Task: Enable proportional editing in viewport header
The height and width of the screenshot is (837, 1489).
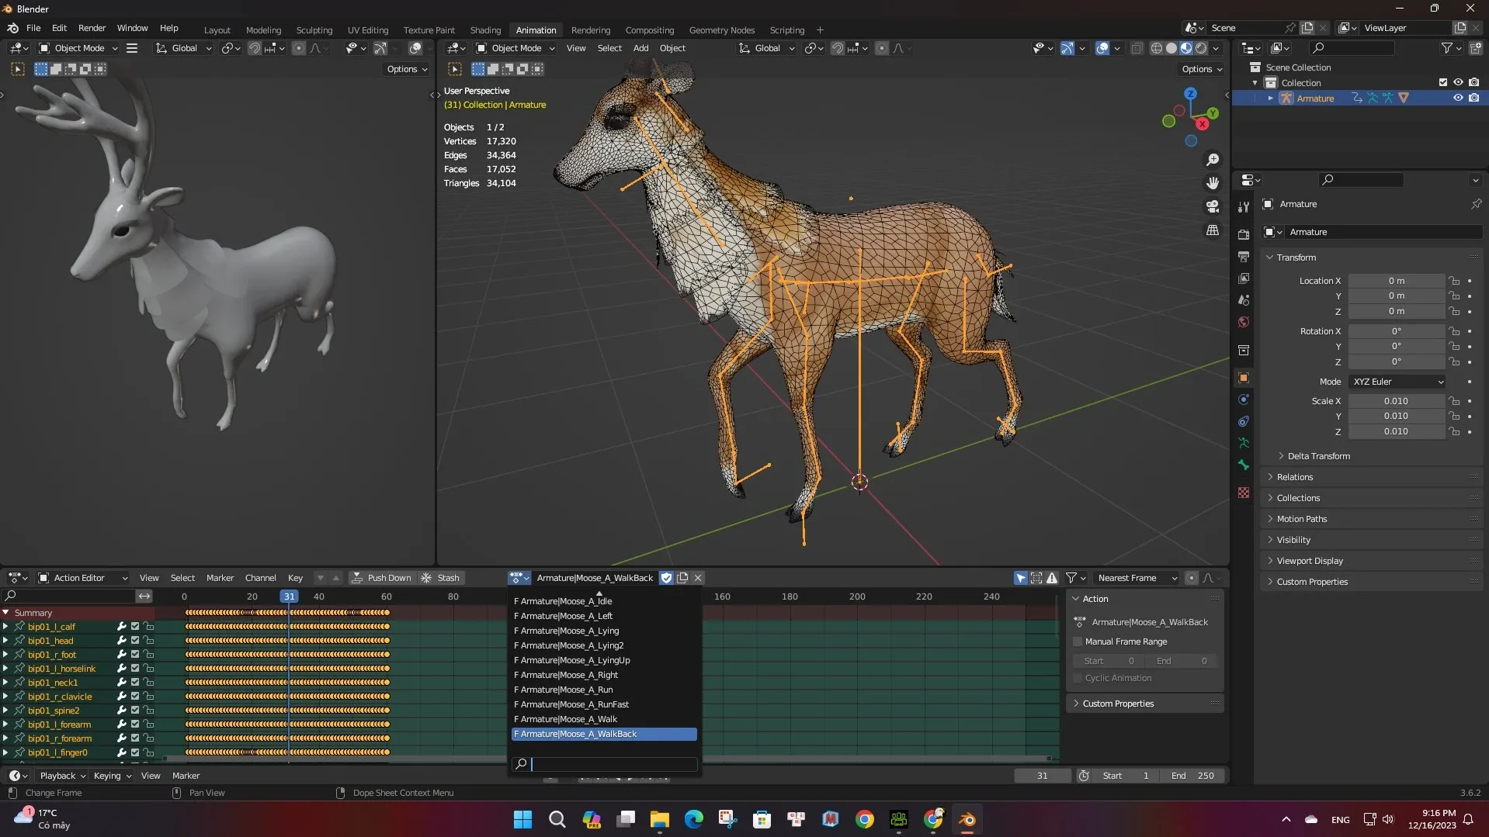Action: click(x=881, y=48)
